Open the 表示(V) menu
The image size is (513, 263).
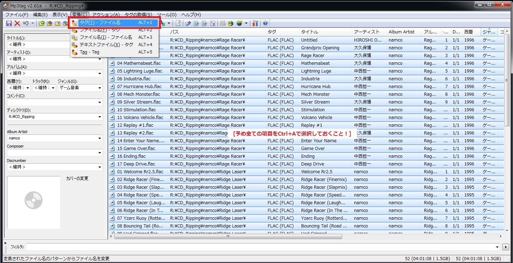(60, 14)
